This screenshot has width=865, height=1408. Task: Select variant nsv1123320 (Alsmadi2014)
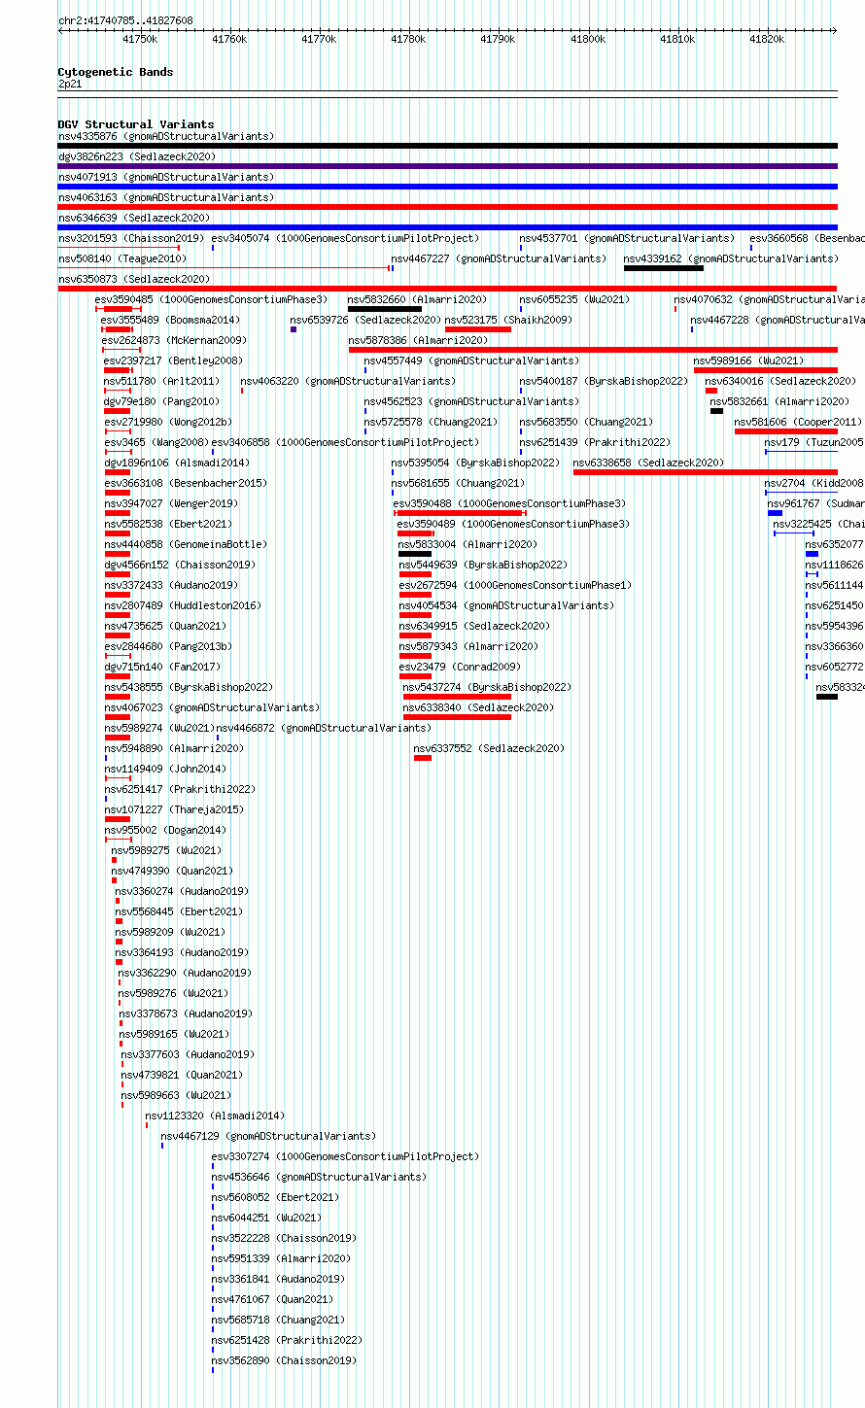[x=215, y=1116]
